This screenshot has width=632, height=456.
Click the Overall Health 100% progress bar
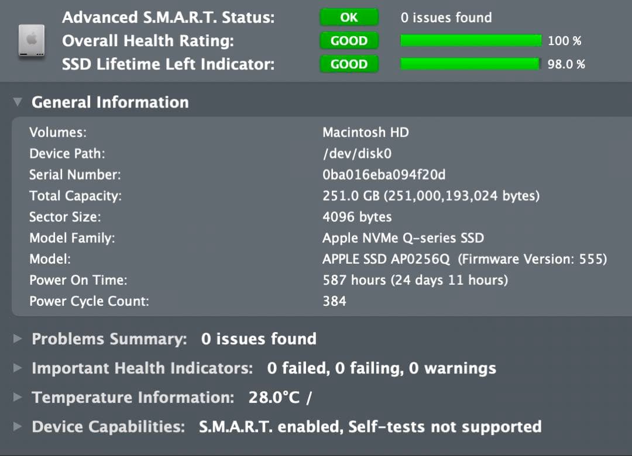470,41
